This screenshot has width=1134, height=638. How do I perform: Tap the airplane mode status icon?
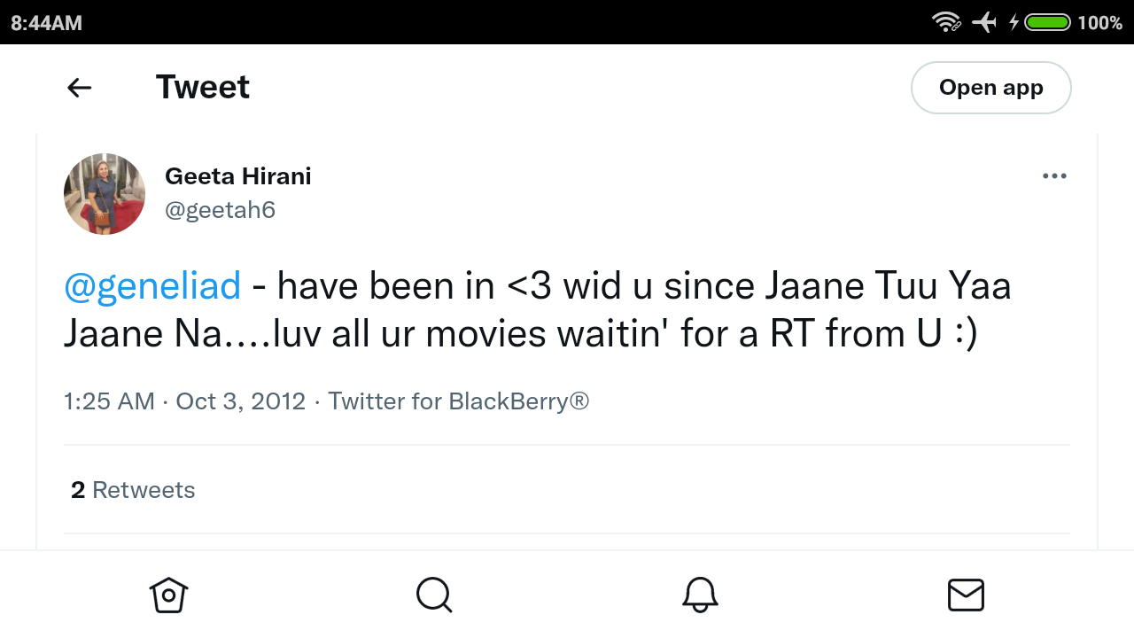(984, 22)
